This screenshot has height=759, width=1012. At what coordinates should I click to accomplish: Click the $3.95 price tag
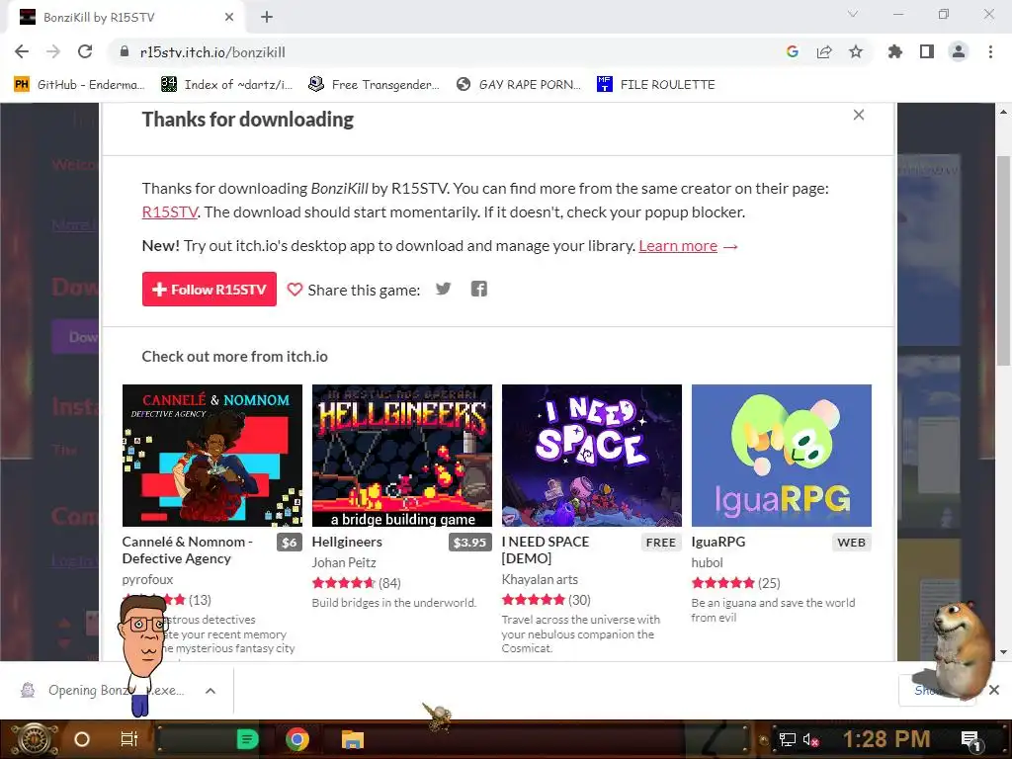point(469,543)
